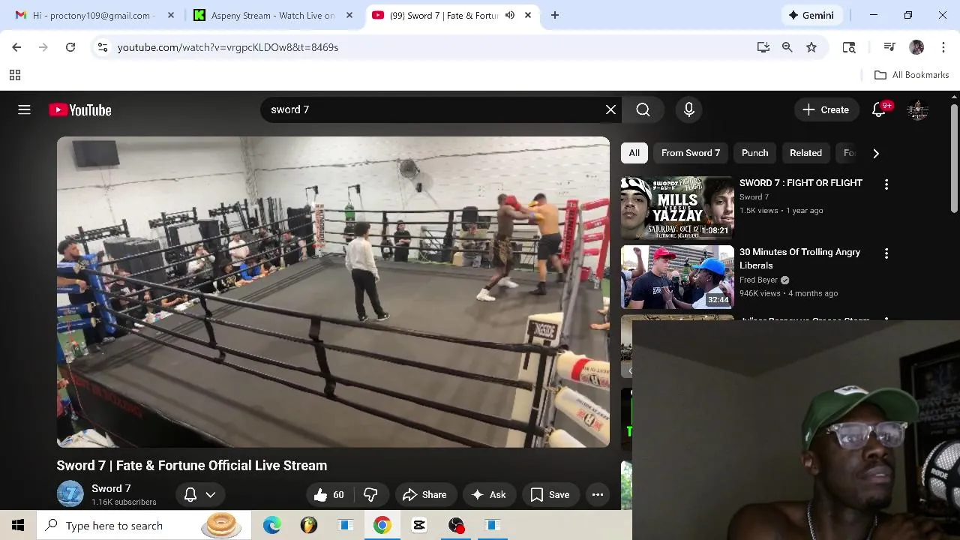The width and height of the screenshot is (960, 540).
Task: Open more actions three-dot menu
Action: coord(598,494)
